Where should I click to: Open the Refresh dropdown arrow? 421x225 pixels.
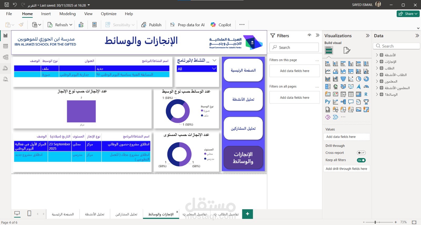click(x=71, y=25)
